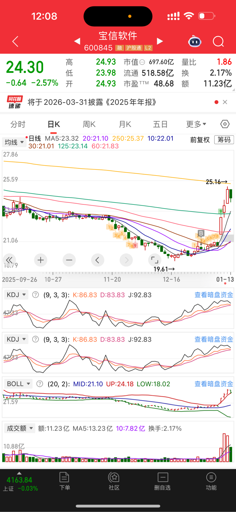Image resolution: width=236 pixels, height=512 pixels.
Task: Jump to earliest data with double-left arrow
Action: point(9,260)
